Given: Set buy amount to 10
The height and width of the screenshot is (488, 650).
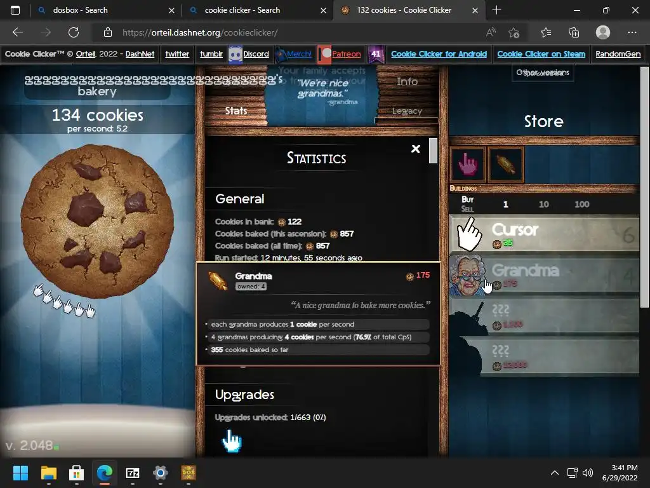Looking at the screenshot, I should [544, 204].
